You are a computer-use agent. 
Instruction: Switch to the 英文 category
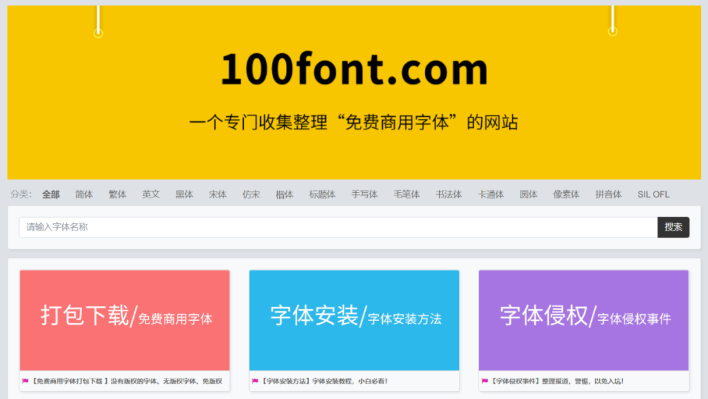[x=151, y=194]
